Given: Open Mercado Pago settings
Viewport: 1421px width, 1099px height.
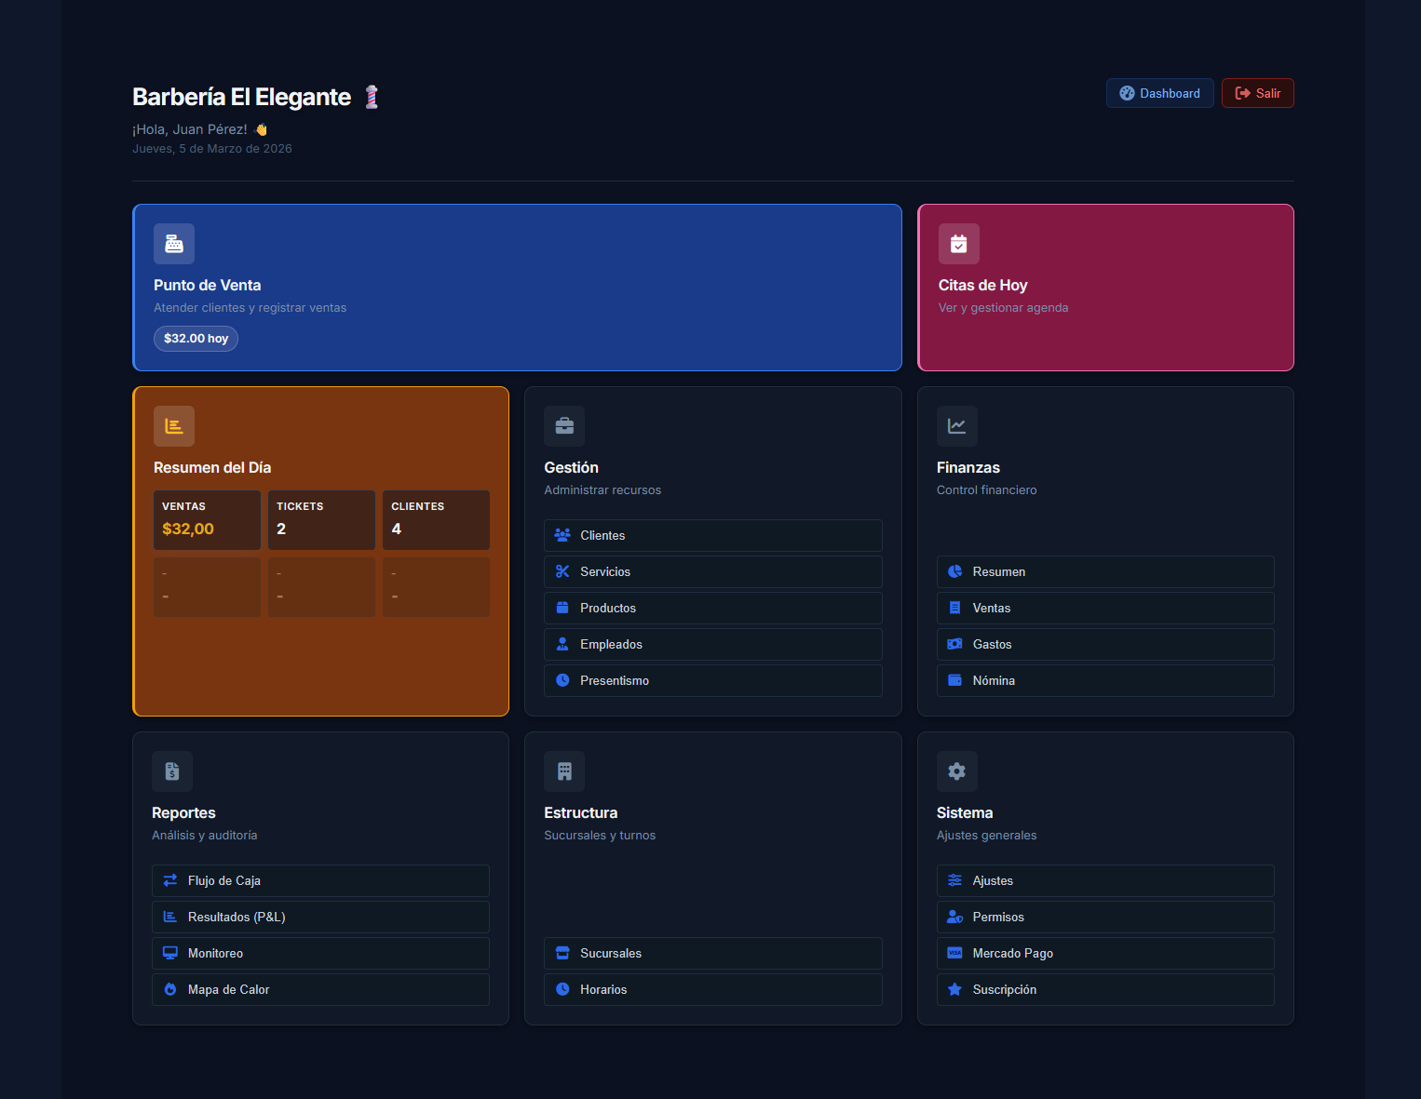Looking at the screenshot, I should (x=1105, y=953).
